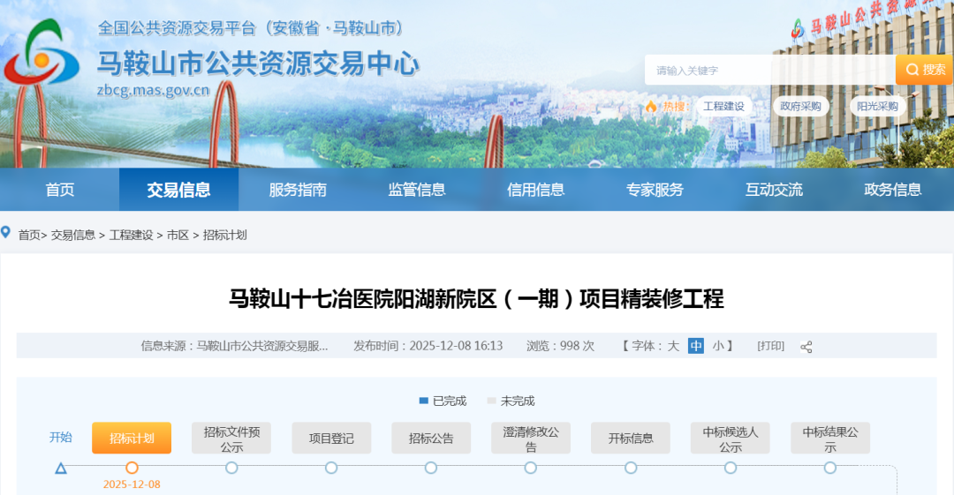Select the 阳光采购 hot search tag

(877, 107)
